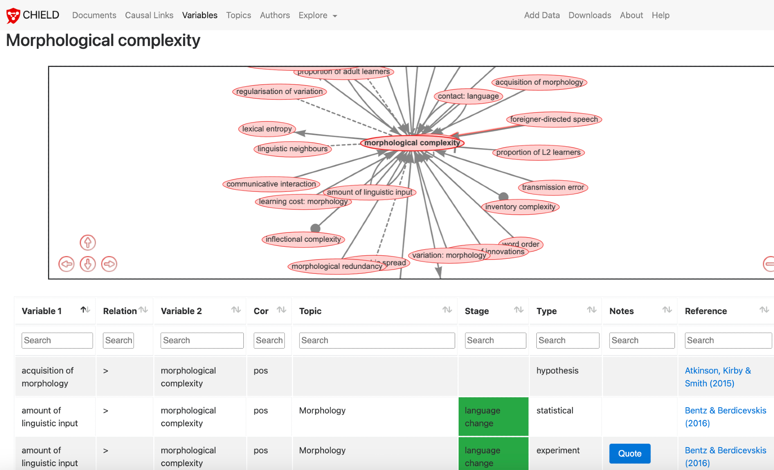Sort table by Variable 1 column

click(85, 310)
